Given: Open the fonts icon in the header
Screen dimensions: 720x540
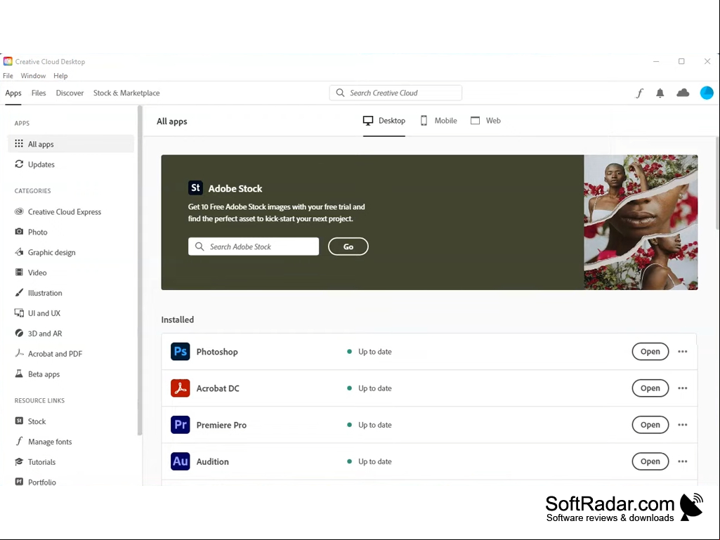Looking at the screenshot, I should coord(640,93).
